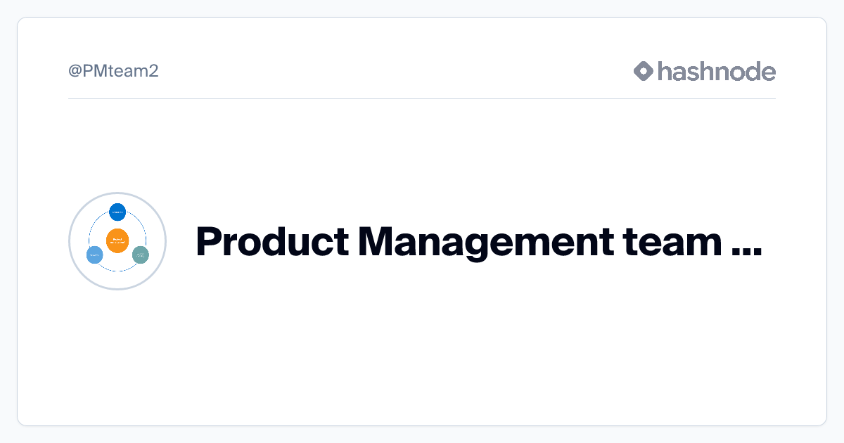Click the horizontal divider under the header
Viewport: 844px width, 443px height.
(x=422, y=98)
